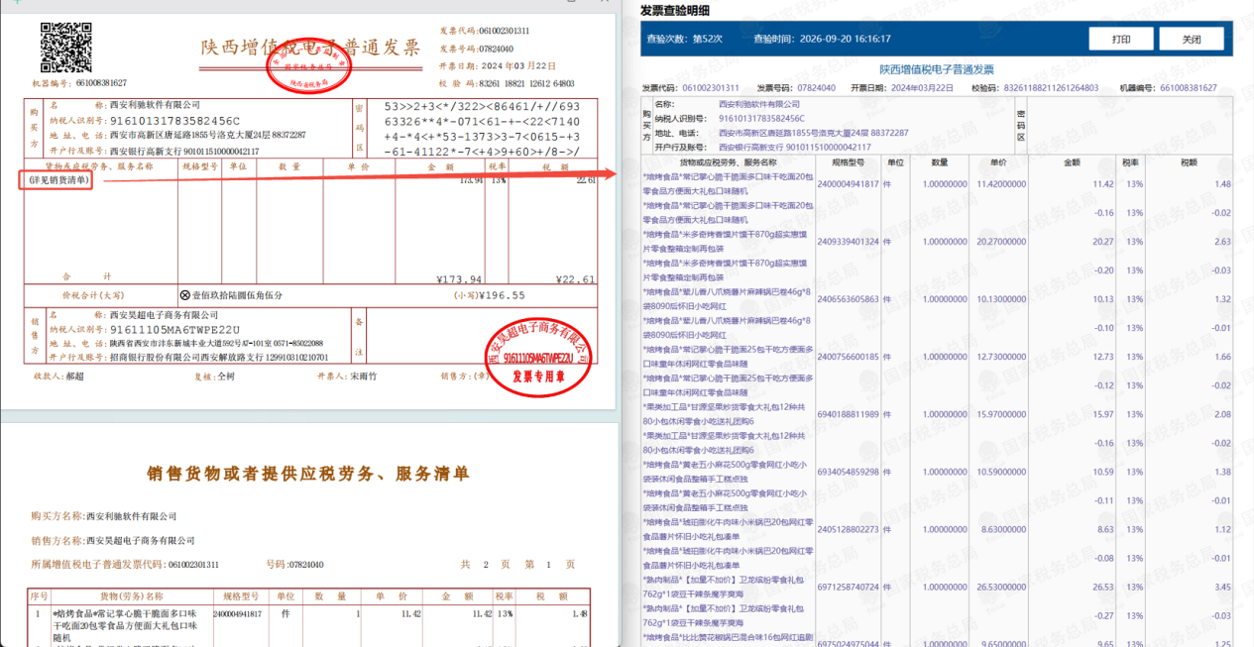
Task: Click 规格型号 cell 6940188811989
Action: point(848,414)
